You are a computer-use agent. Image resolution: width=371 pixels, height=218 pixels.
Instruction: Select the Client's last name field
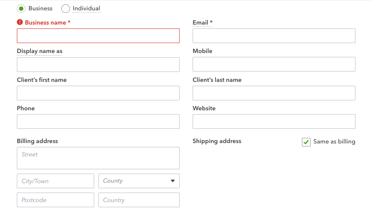point(274,93)
